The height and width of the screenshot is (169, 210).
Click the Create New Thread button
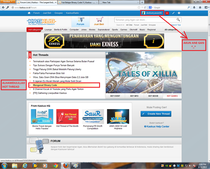tap(156, 114)
